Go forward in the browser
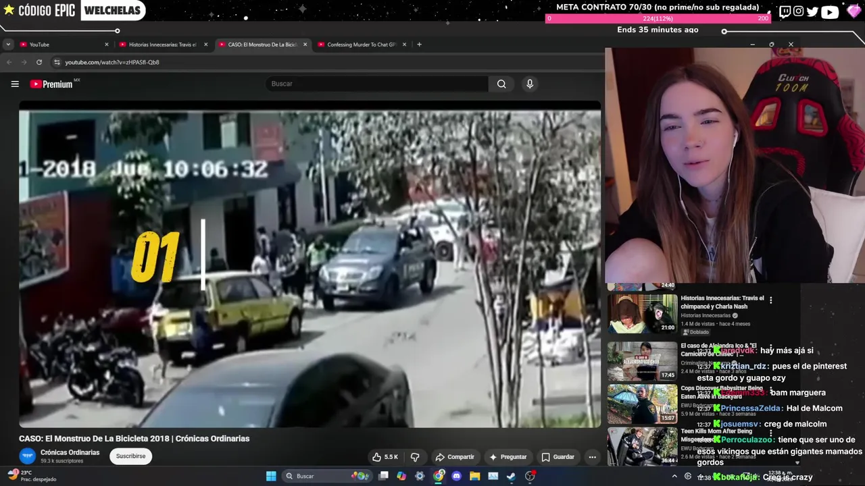The image size is (865, 486). pyautogui.click(x=24, y=62)
